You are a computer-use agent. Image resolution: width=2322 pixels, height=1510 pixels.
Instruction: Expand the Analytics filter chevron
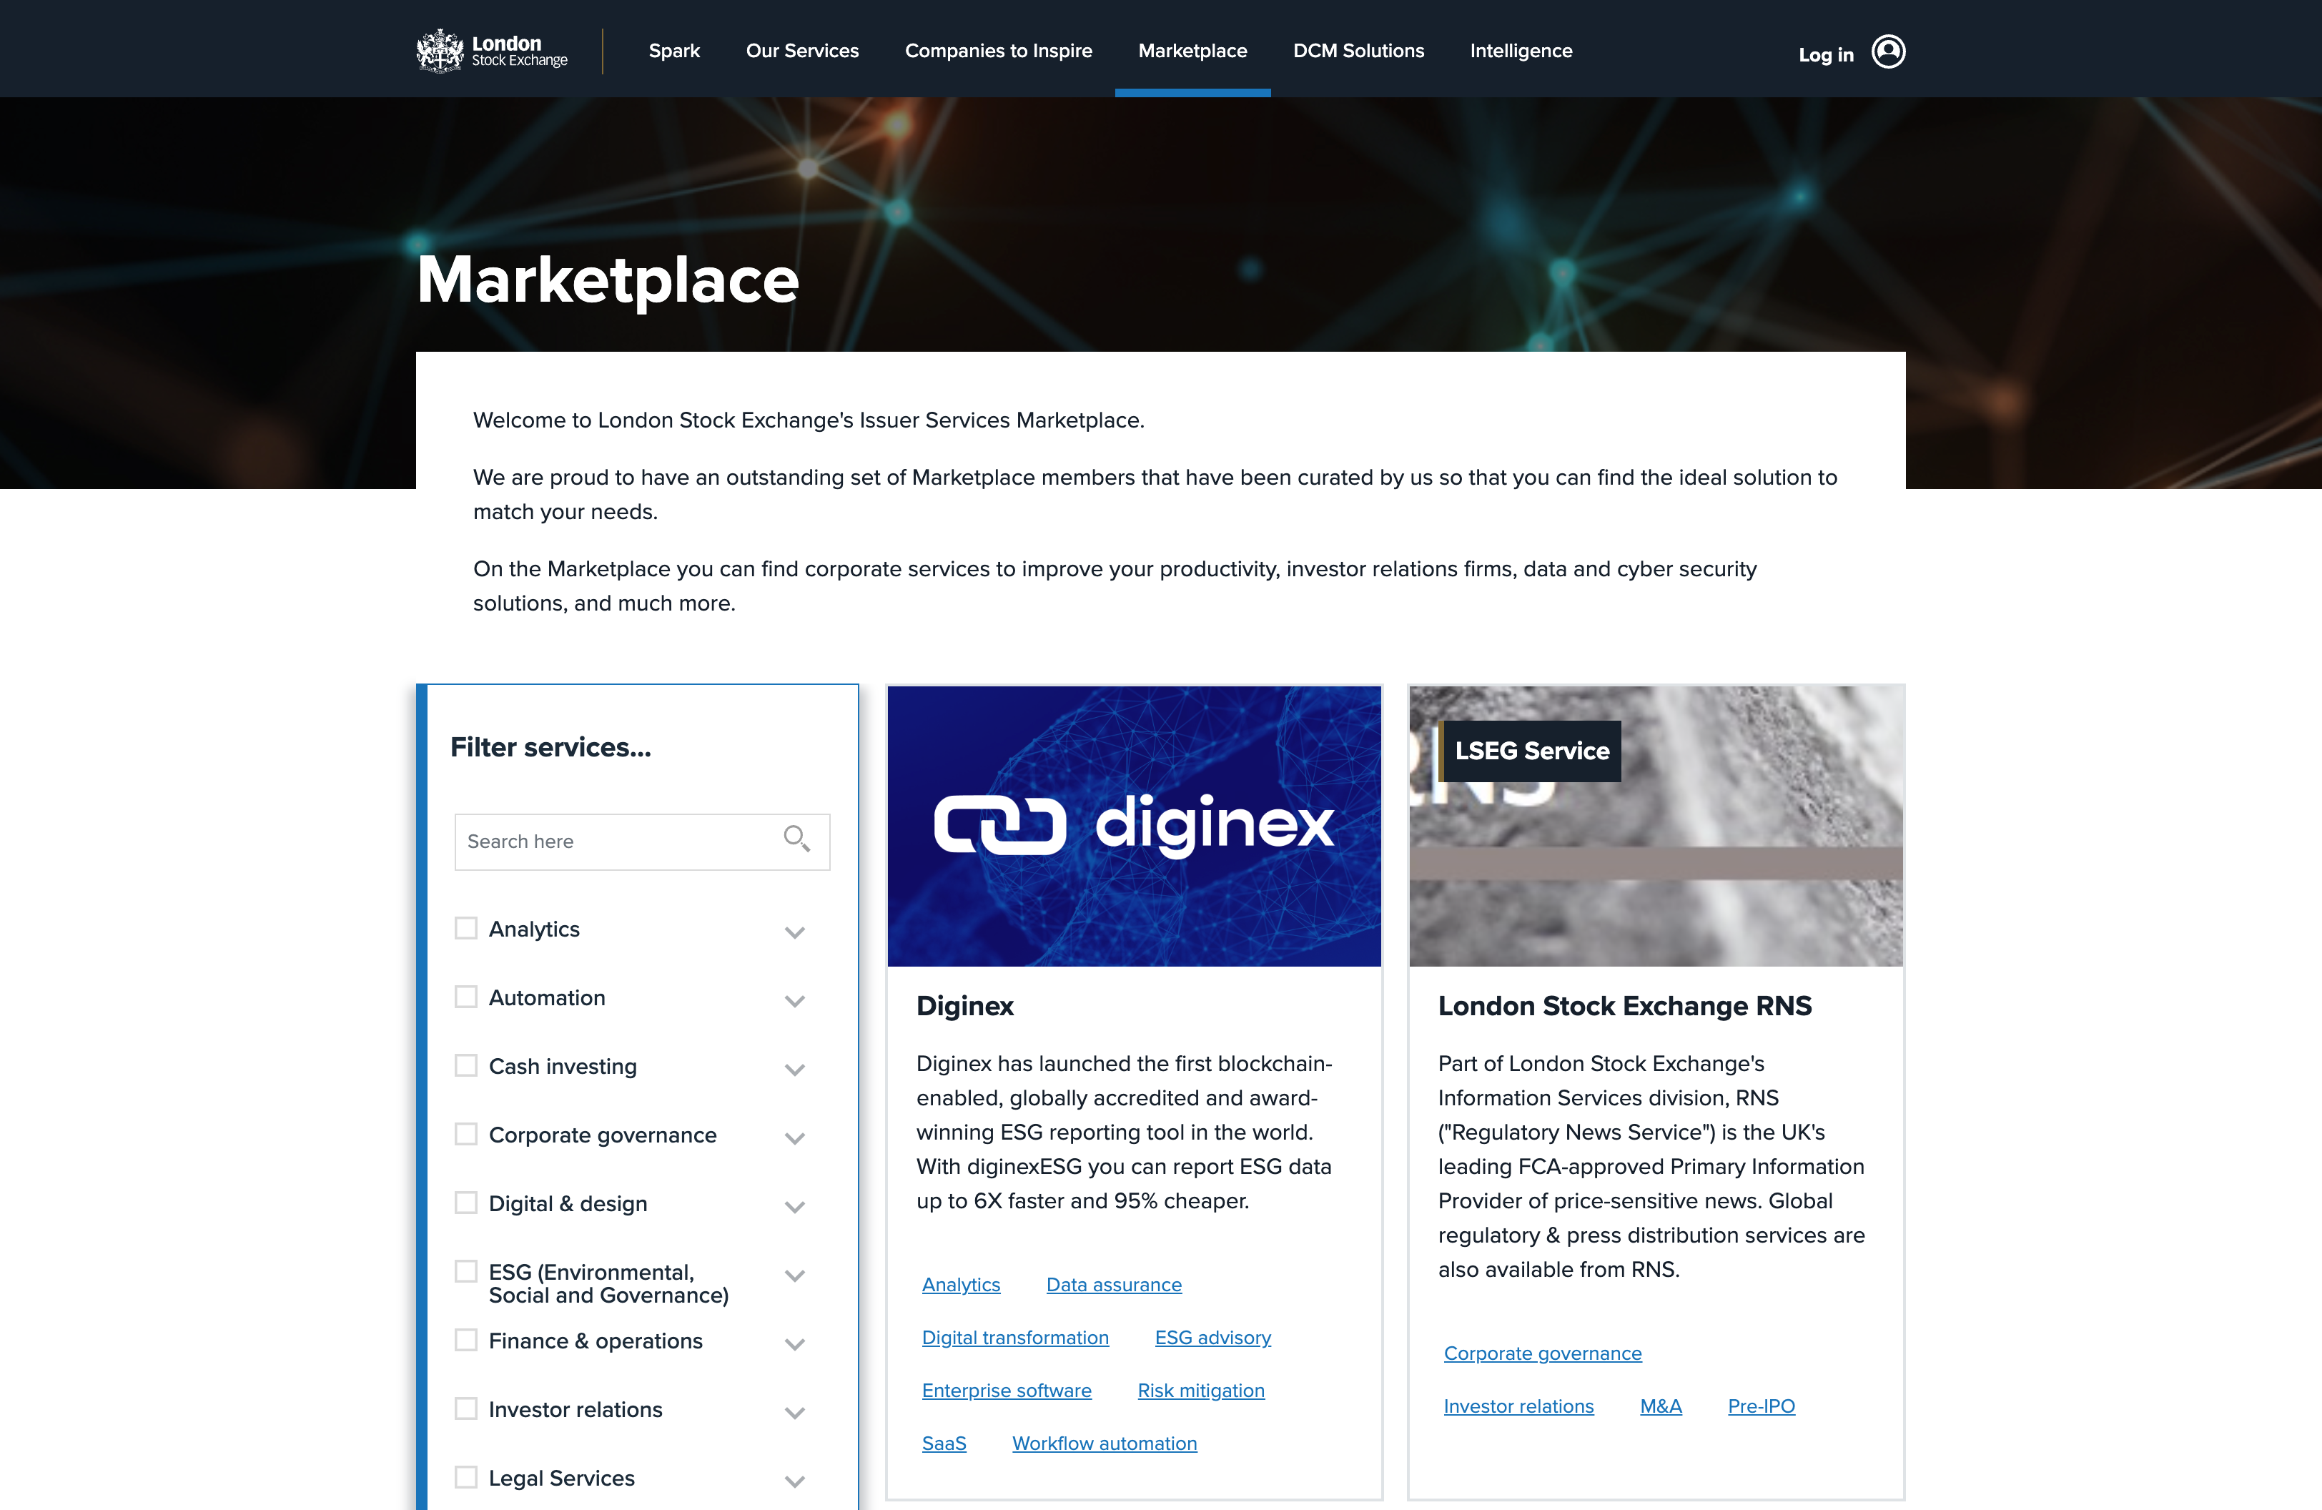click(x=795, y=932)
